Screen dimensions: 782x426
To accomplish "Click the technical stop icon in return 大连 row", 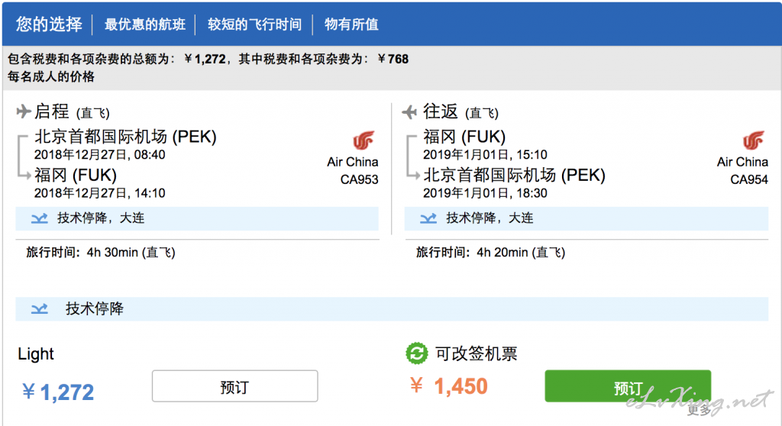I will [x=428, y=218].
